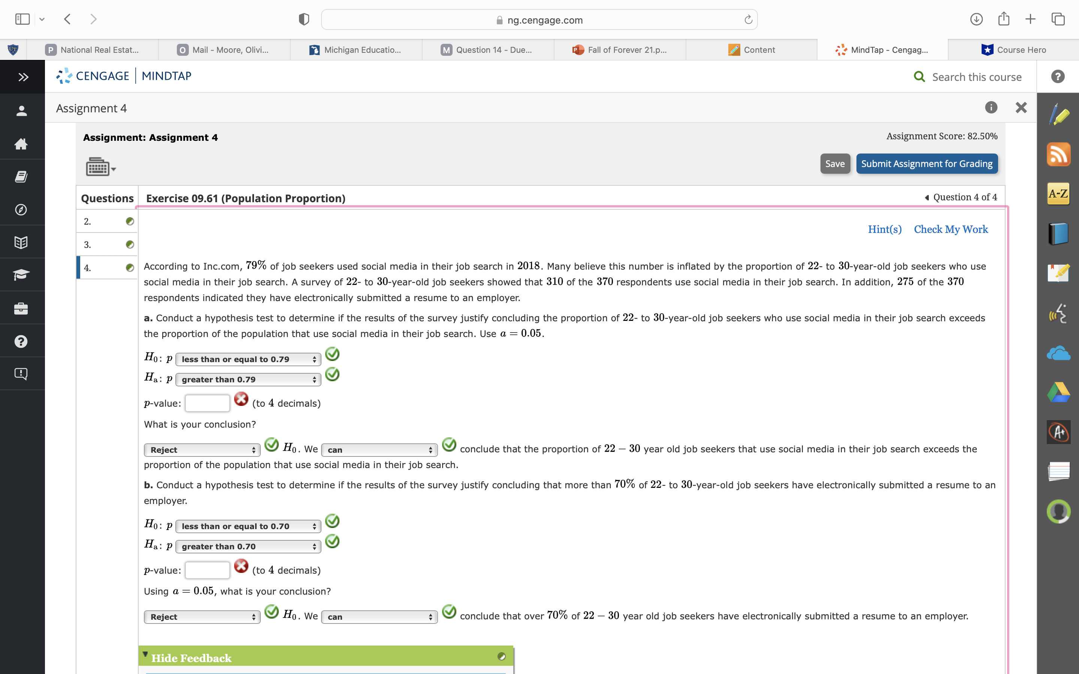Open the A-Z glossary tool
1079x674 pixels.
click(1058, 194)
